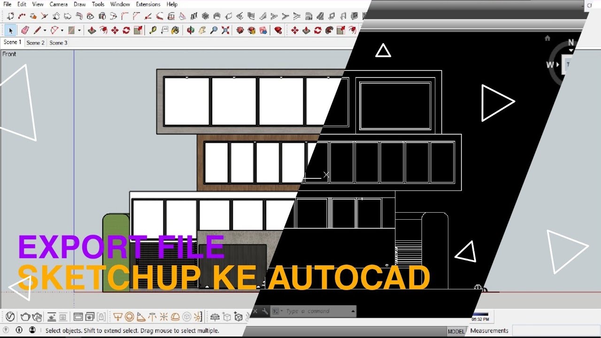Start V-Ray render teapot icon
The width and height of the screenshot is (601, 338).
pyautogui.click(x=25, y=317)
